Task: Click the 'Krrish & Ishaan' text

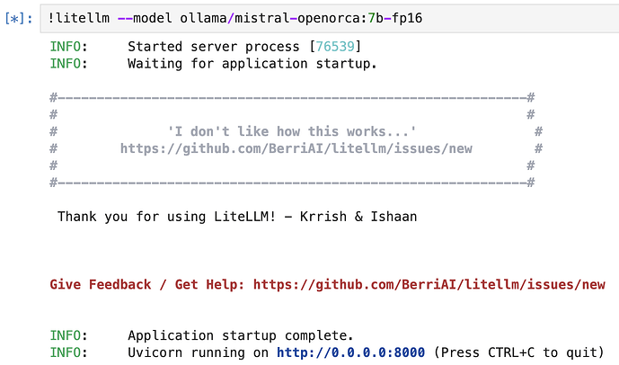Action: coord(358,217)
